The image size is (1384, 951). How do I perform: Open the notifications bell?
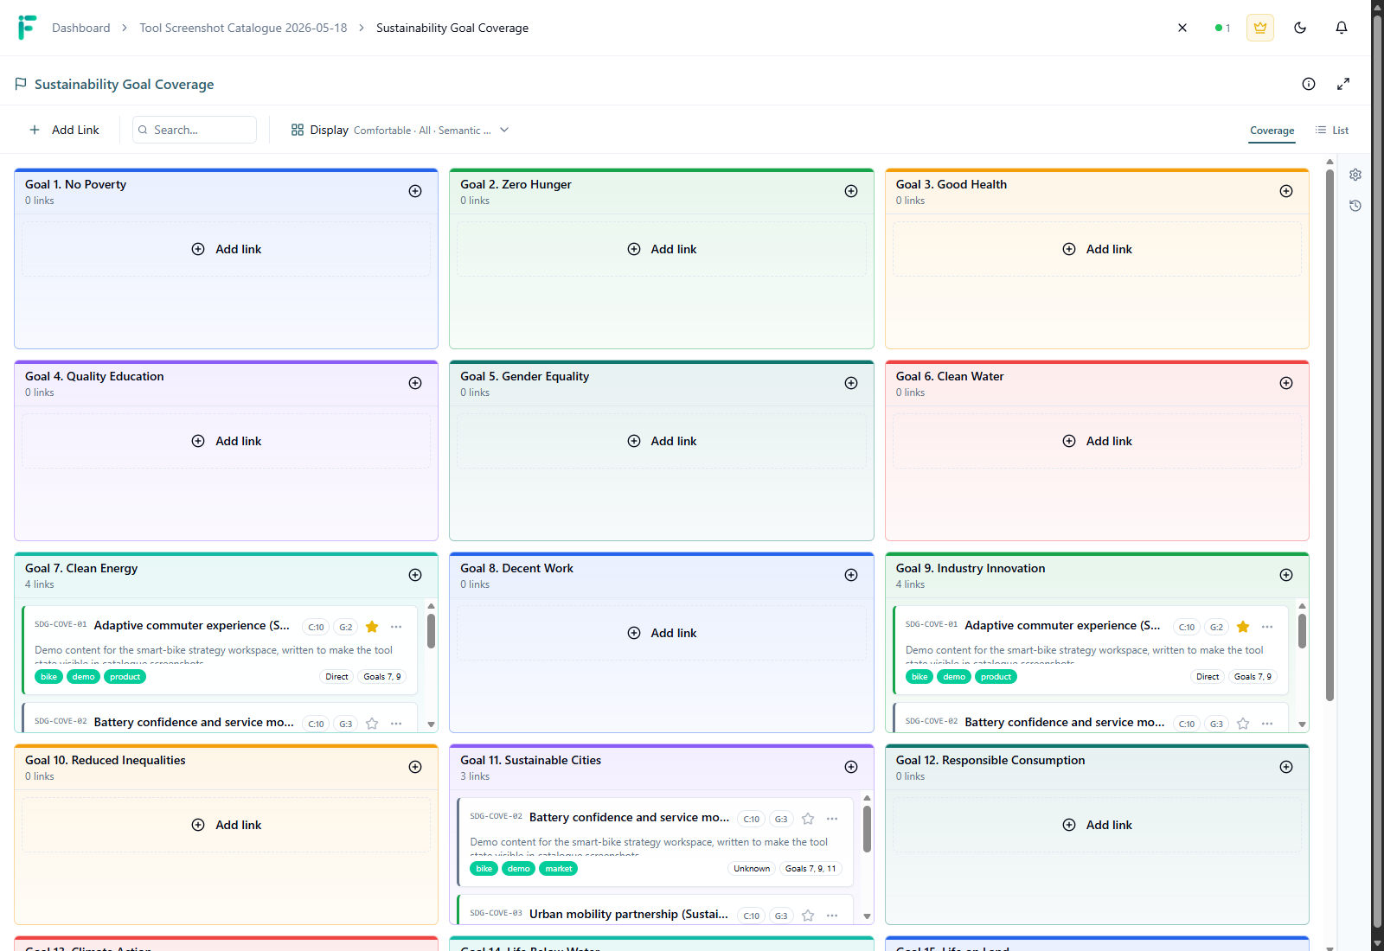[x=1342, y=28]
